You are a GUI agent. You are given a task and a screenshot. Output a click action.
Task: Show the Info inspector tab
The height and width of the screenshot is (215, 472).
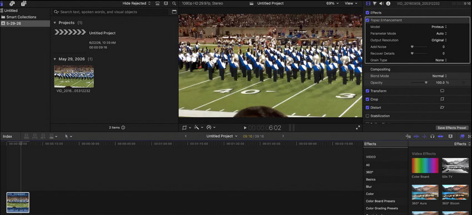click(x=388, y=3)
